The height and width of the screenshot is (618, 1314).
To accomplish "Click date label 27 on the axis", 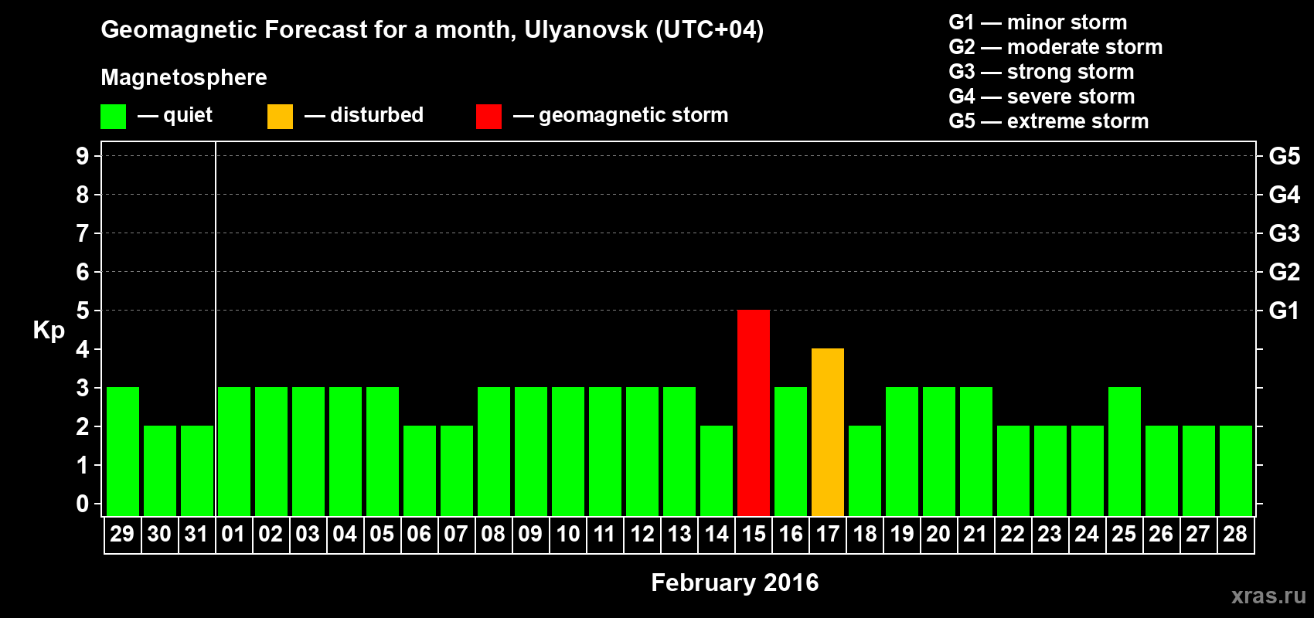I will [x=1198, y=534].
